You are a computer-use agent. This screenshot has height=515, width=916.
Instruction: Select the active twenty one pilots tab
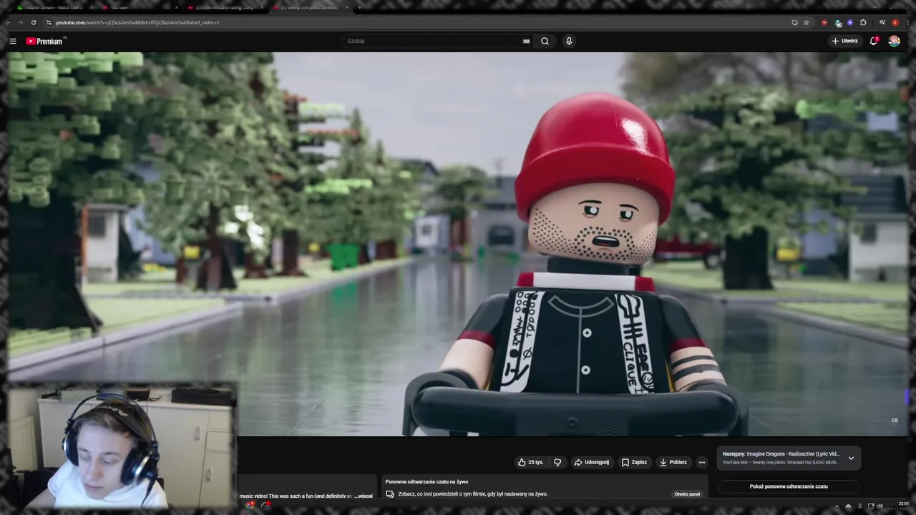pyautogui.click(x=311, y=7)
